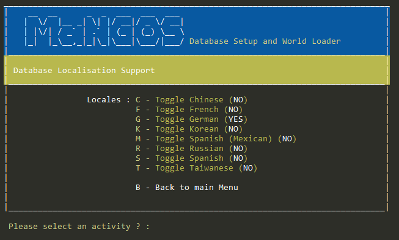399x240 pixels.
Task: Select Back to main Menu option
Action: [187, 188]
